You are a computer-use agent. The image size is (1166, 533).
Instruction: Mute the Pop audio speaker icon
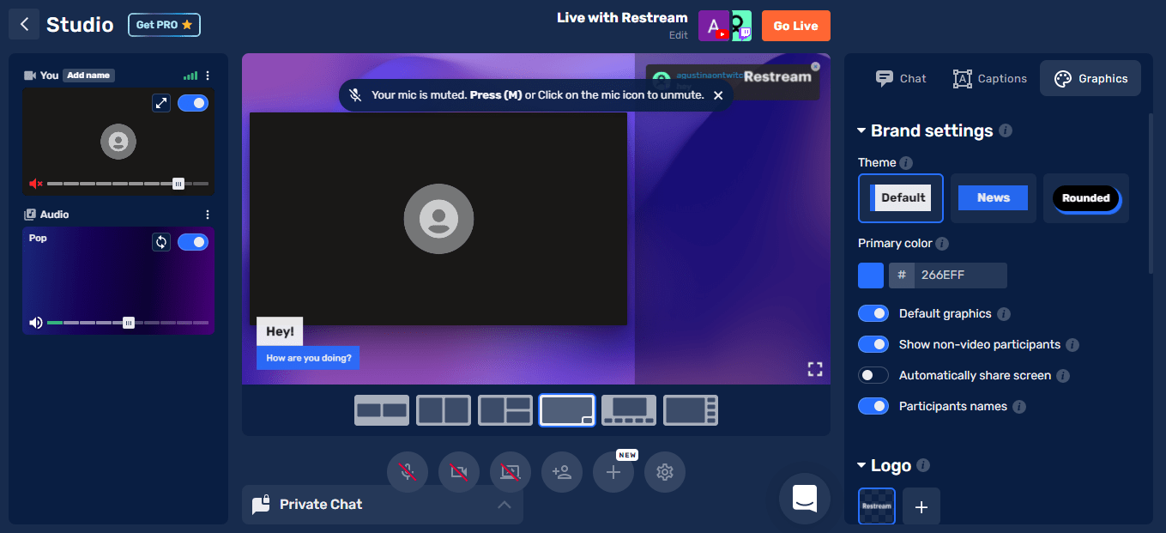(36, 323)
